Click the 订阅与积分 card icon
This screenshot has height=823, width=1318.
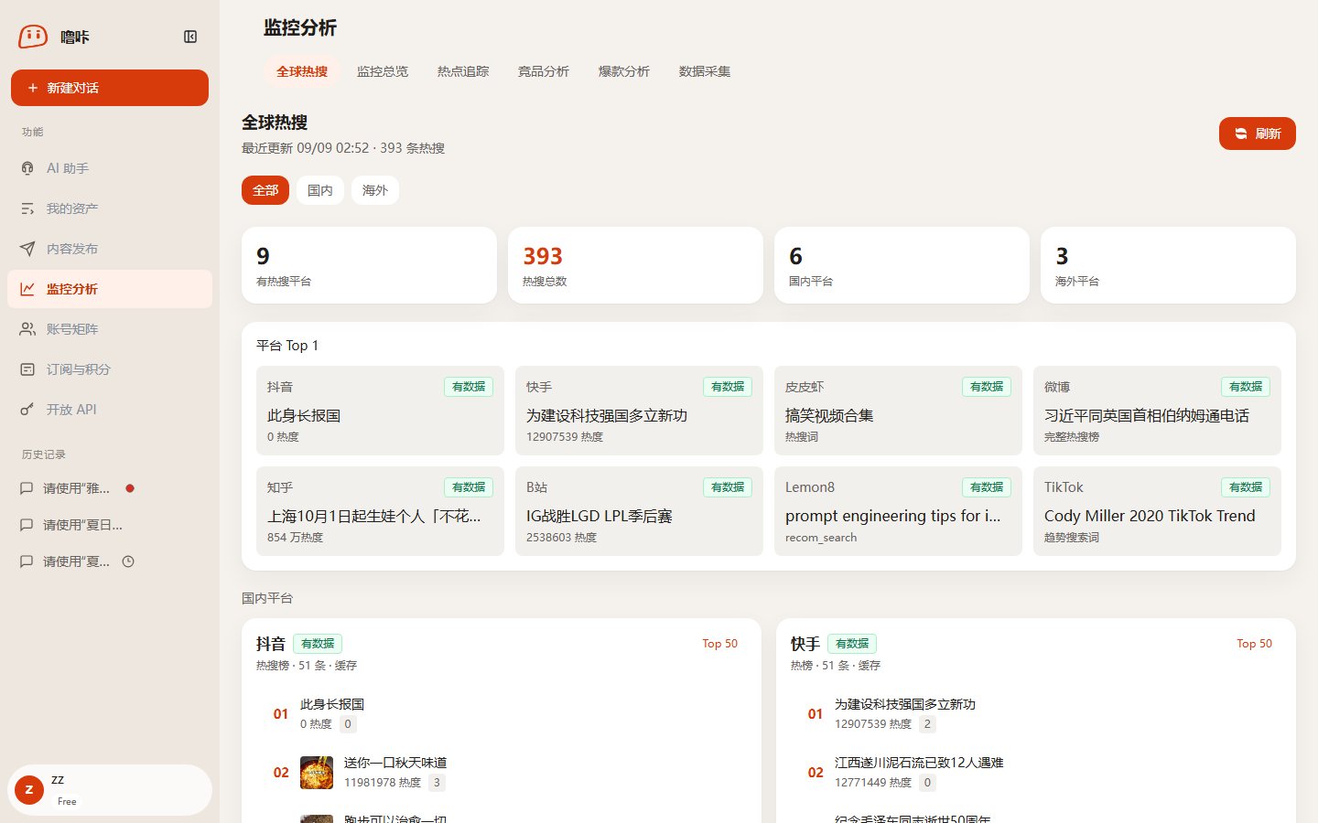(27, 369)
